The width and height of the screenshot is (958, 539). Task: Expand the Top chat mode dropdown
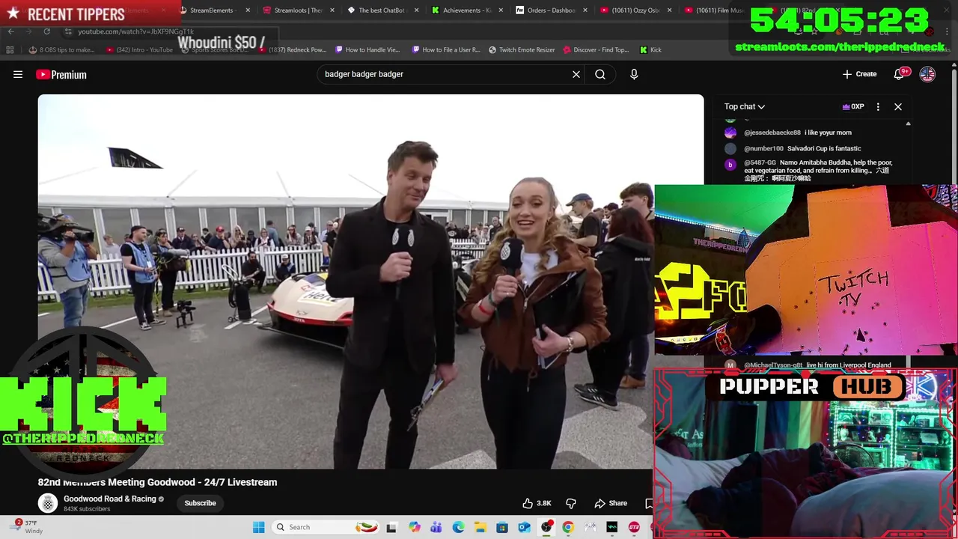[x=744, y=106]
